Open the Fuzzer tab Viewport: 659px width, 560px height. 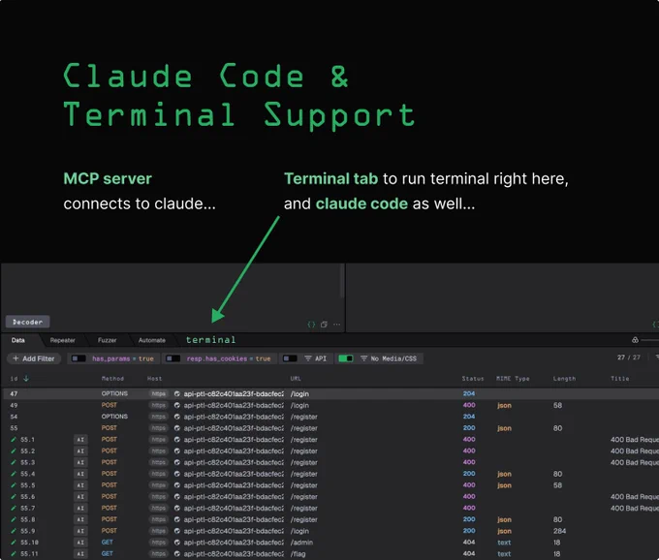pyautogui.click(x=108, y=340)
